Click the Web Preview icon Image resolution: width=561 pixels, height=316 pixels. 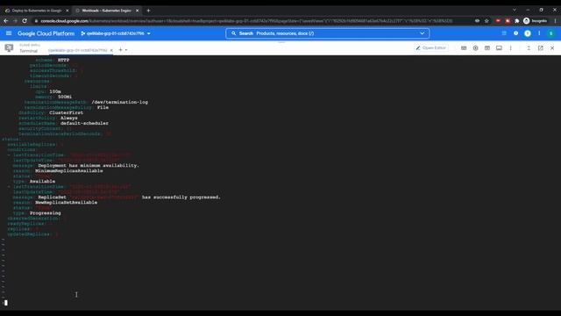pos(487,47)
